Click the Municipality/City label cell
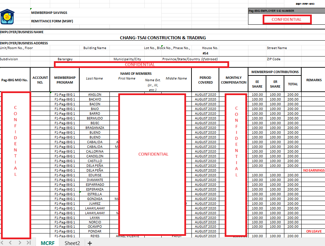 pyautogui.click(x=127, y=59)
